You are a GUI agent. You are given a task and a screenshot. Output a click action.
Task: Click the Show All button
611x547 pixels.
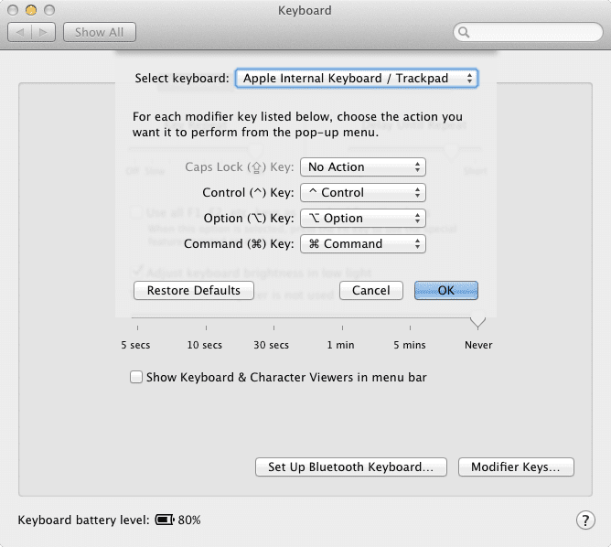coord(100,32)
